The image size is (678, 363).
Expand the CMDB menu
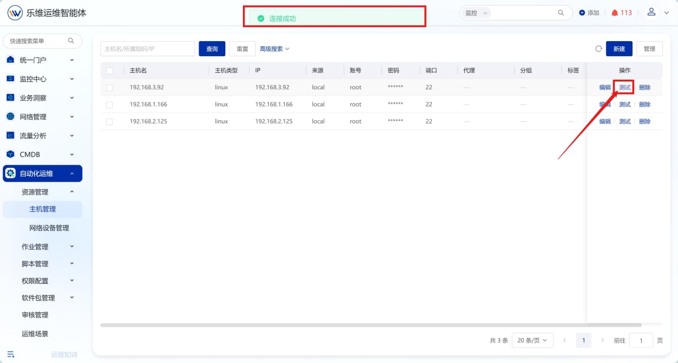tap(72, 154)
